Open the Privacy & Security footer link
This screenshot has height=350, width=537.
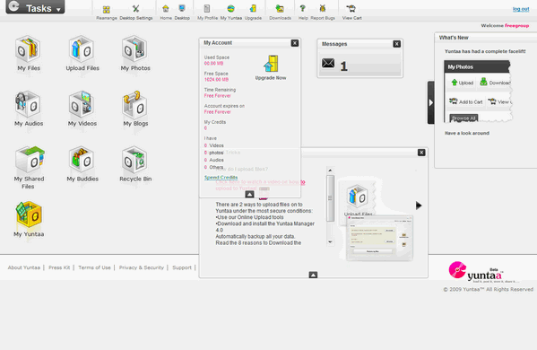(x=142, y=267)
